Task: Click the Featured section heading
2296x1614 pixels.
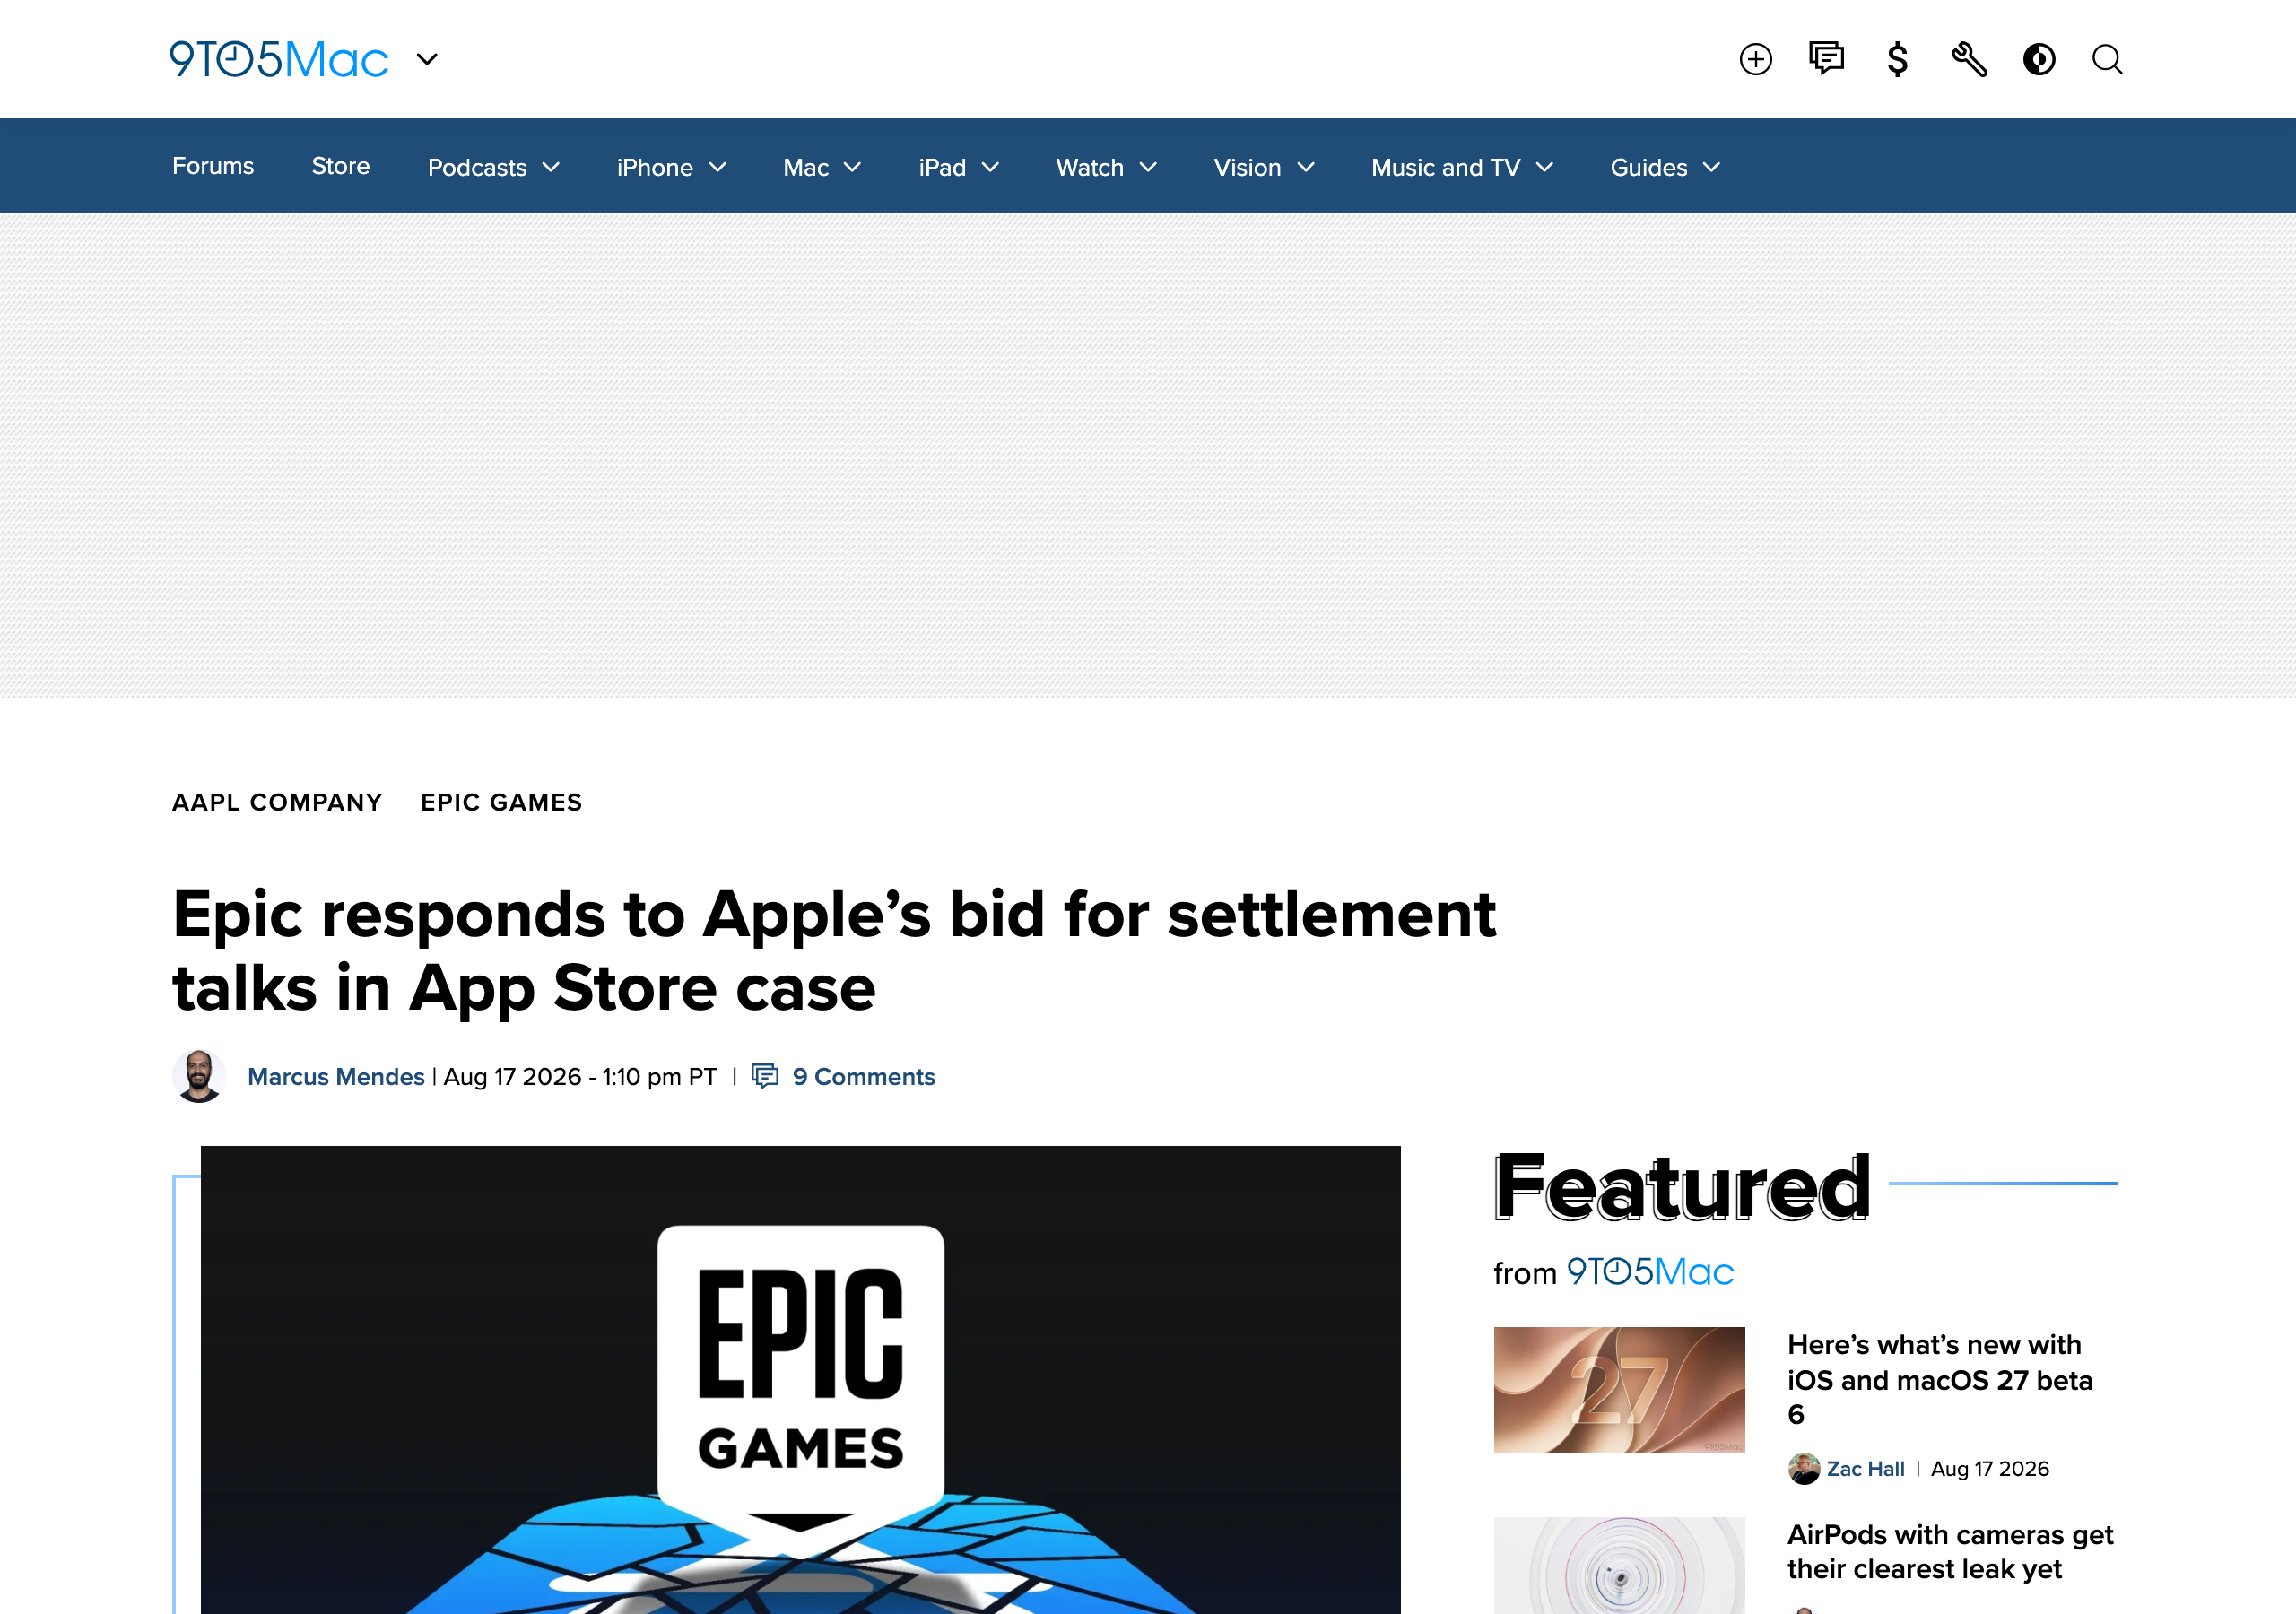Action: click(1682, 1186)
